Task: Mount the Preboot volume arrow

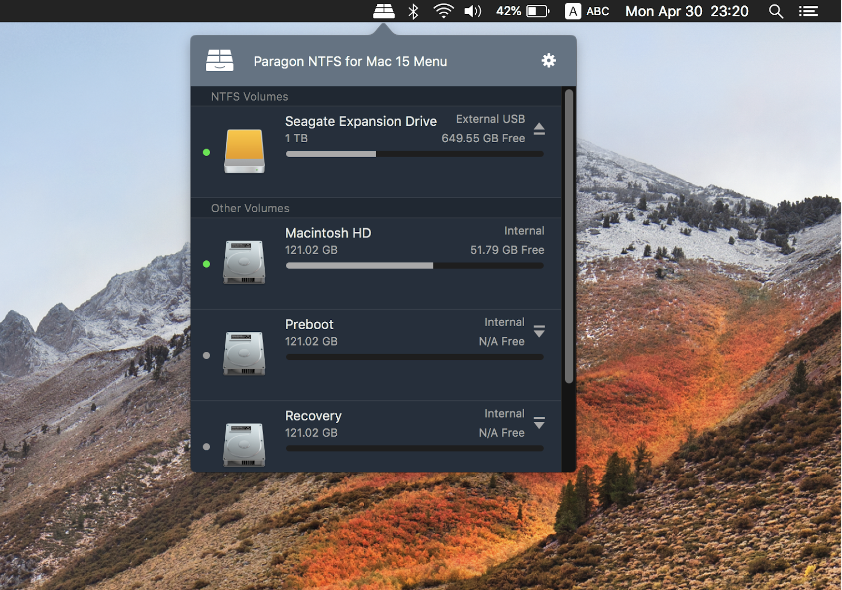Action: 539,331
